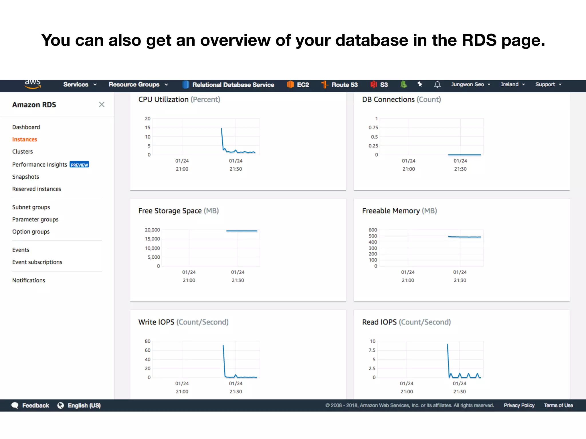Click the Privacy Policy footer link

tap(519, 405)
